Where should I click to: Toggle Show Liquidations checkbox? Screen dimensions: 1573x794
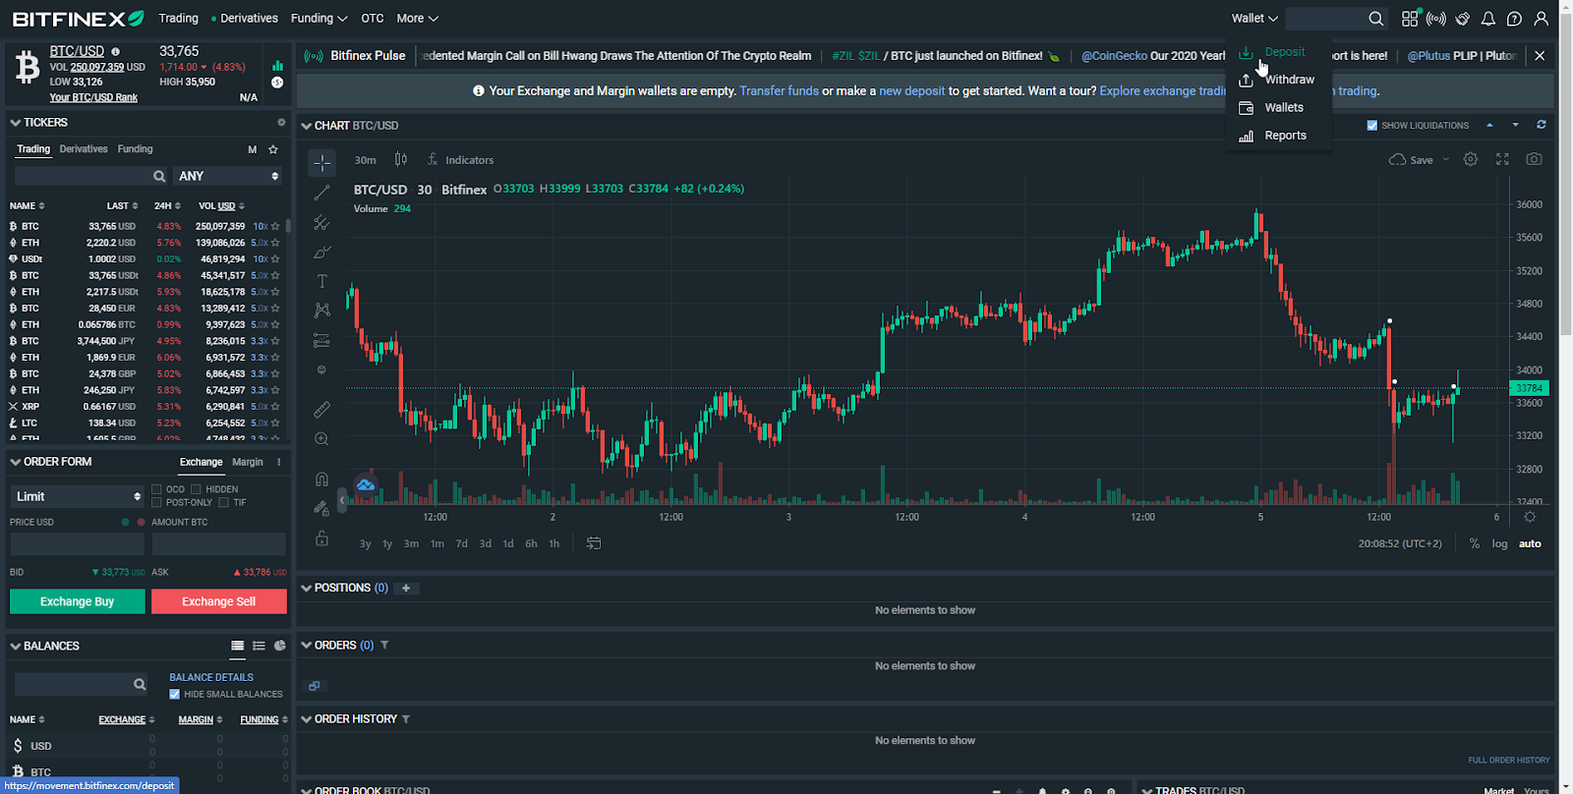click(1372, 126)
